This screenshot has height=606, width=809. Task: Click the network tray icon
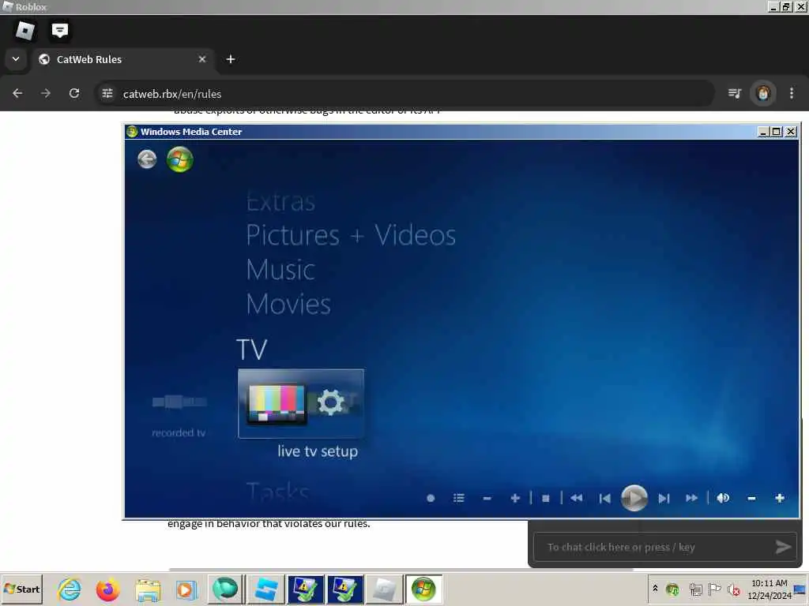point(695,589)
